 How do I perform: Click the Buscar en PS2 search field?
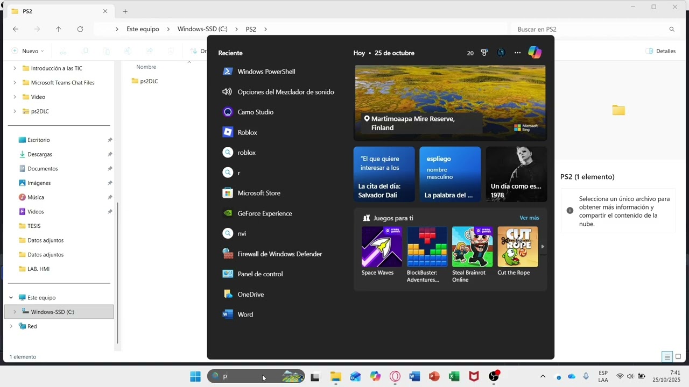pyautogui.click(x=596, y=29)
